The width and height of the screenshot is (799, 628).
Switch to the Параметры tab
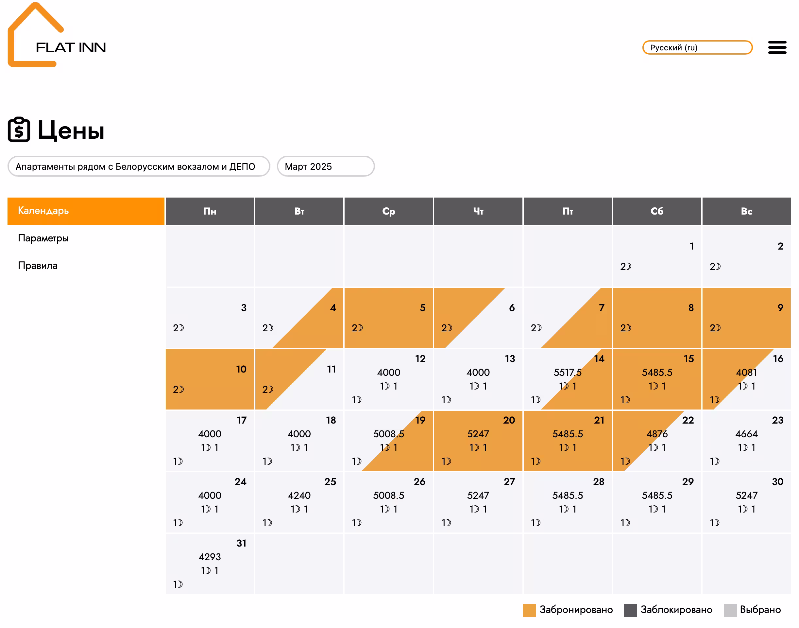tap(43, 238)
